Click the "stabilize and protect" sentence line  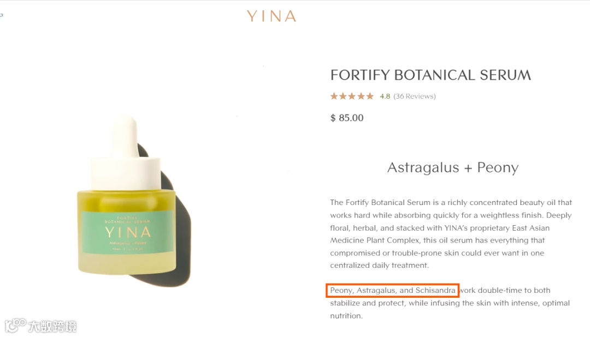click(450, 303)
